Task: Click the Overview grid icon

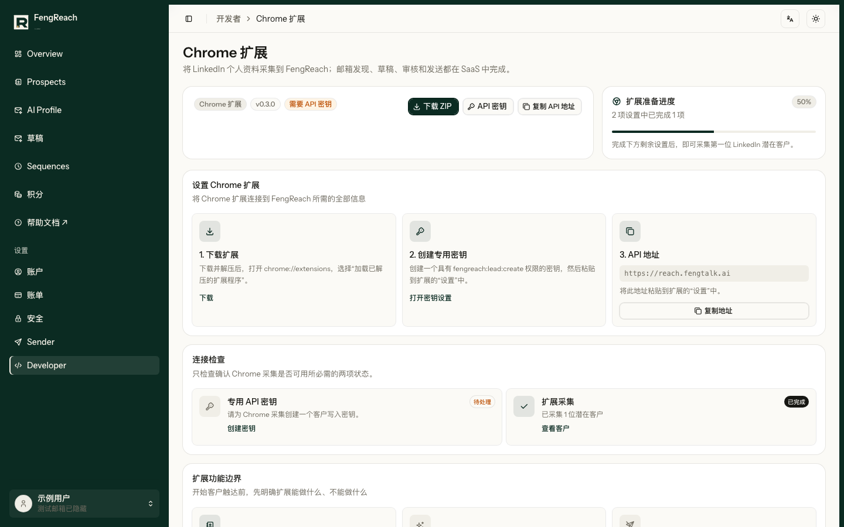Action: click(18, 54)
